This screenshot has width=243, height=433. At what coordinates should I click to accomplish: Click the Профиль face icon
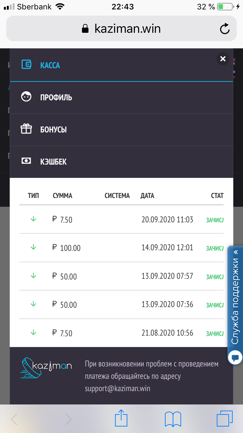26,97
